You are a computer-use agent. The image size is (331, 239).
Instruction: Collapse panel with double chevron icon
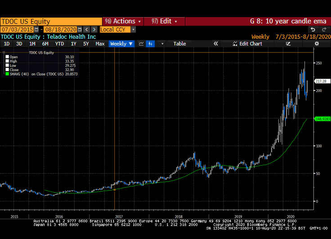215,44
